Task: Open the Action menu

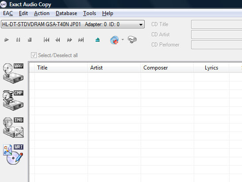Action: [42, 13]
